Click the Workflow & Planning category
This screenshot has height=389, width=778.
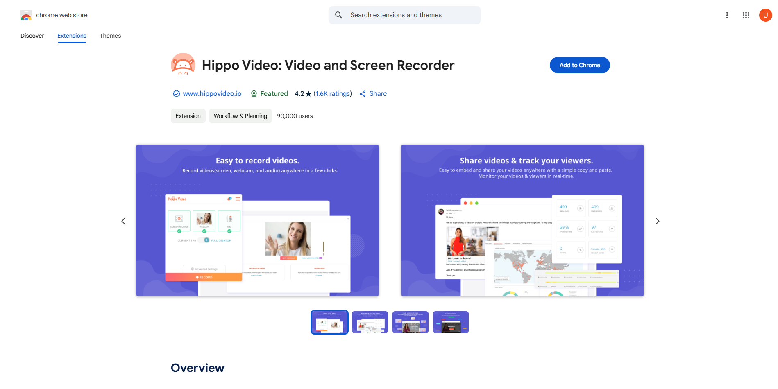(240, 116)
